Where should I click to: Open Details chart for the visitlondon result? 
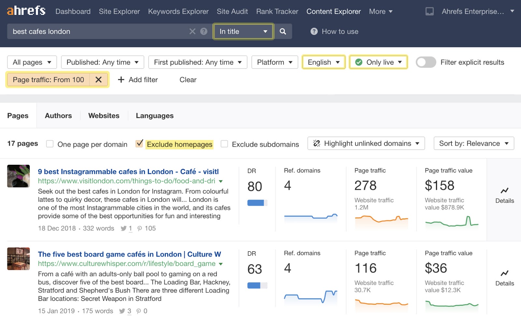pyautogui.click(x=504, y=195)
